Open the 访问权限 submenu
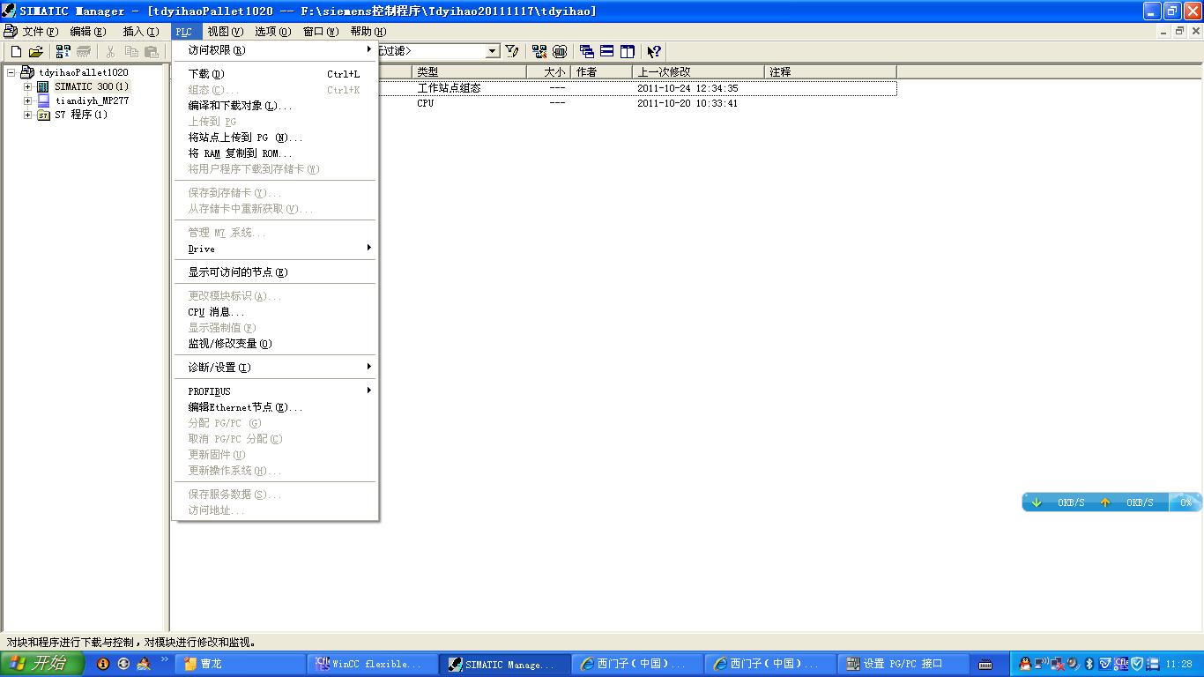Screen dimensions: 1204x677 [x=276, y=50]
